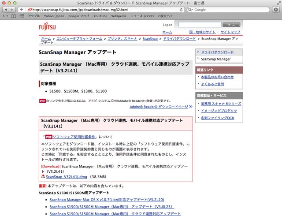The image size is (282, 216).
Task: Click the ドライバダウンロード breadcrumb link
Action: pos(179,38)
